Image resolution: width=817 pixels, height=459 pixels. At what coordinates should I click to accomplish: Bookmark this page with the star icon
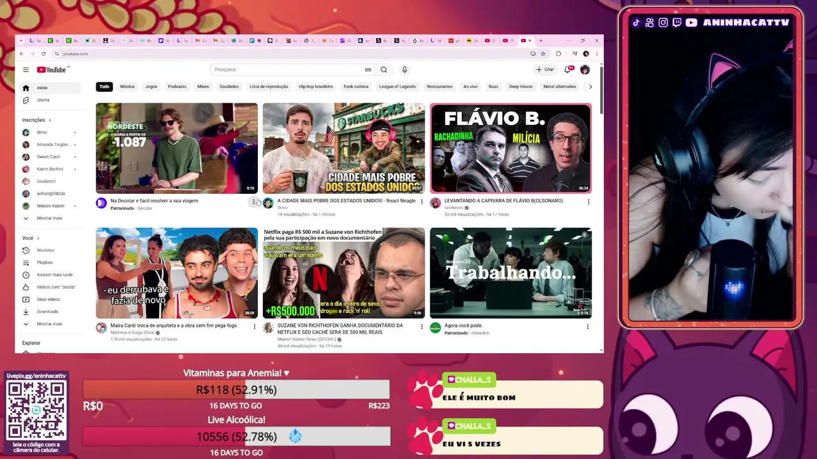[543, 54]
